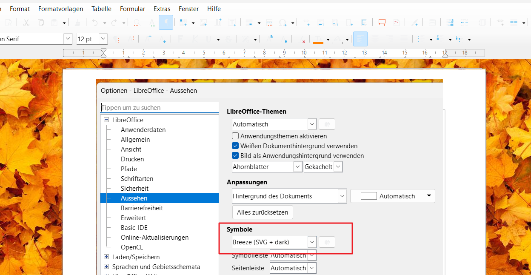531x275 pixels.
Task: Open the Tabelle menu
Action: pyautogui.click(x=101, y=9)
